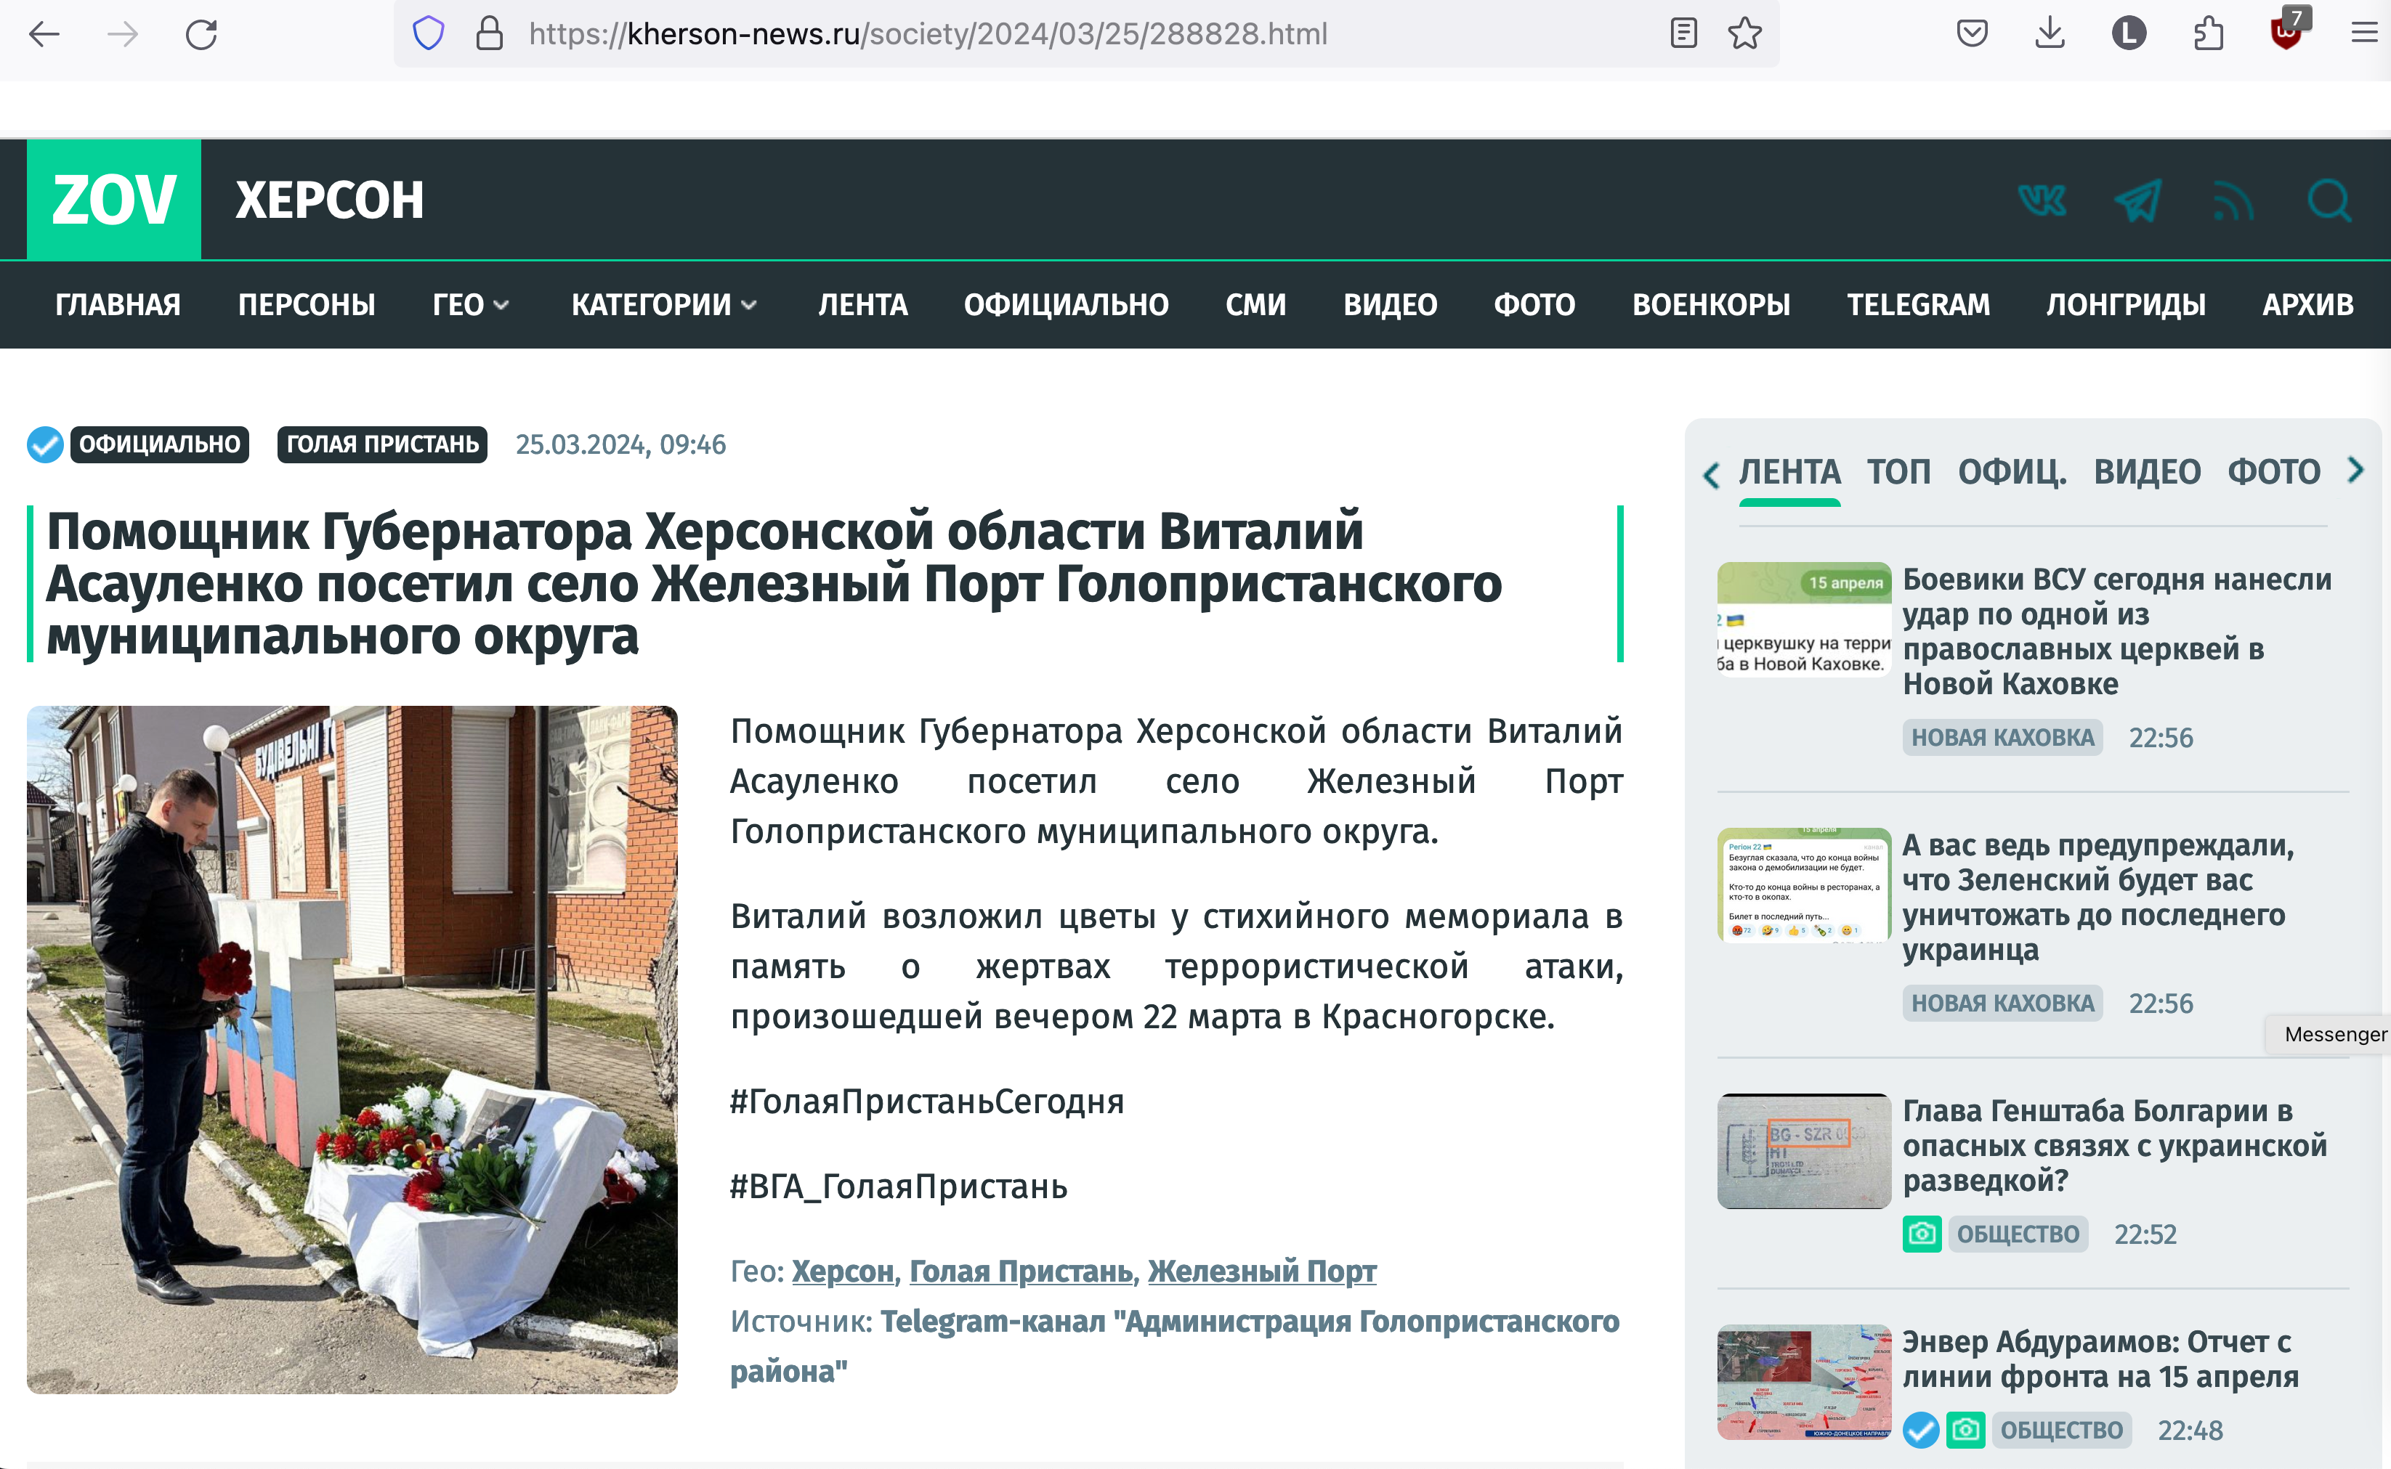This screenshot has width=2391, height=1469.
Task: Open the extensions puzzle icon
Action: [2208, 34]
